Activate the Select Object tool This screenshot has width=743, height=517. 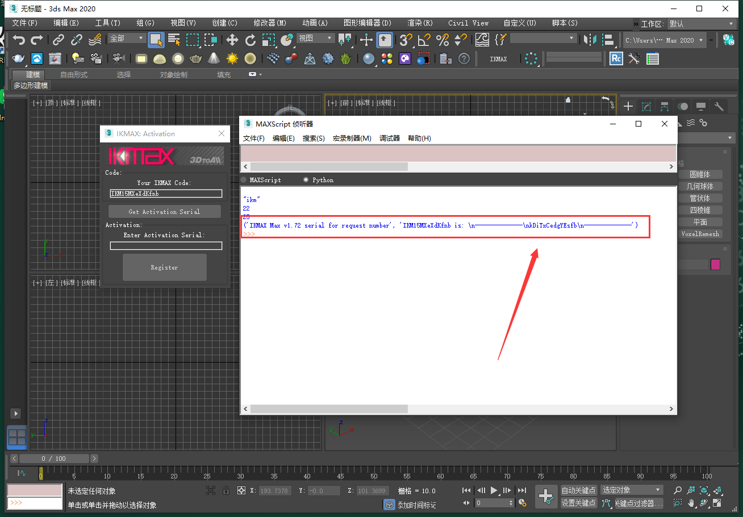pos(156,40)
